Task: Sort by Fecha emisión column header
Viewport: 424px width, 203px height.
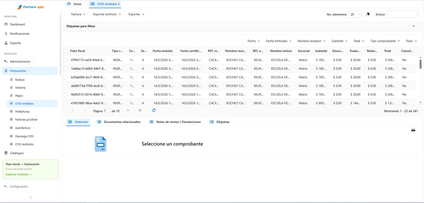Action: [163, 51]
